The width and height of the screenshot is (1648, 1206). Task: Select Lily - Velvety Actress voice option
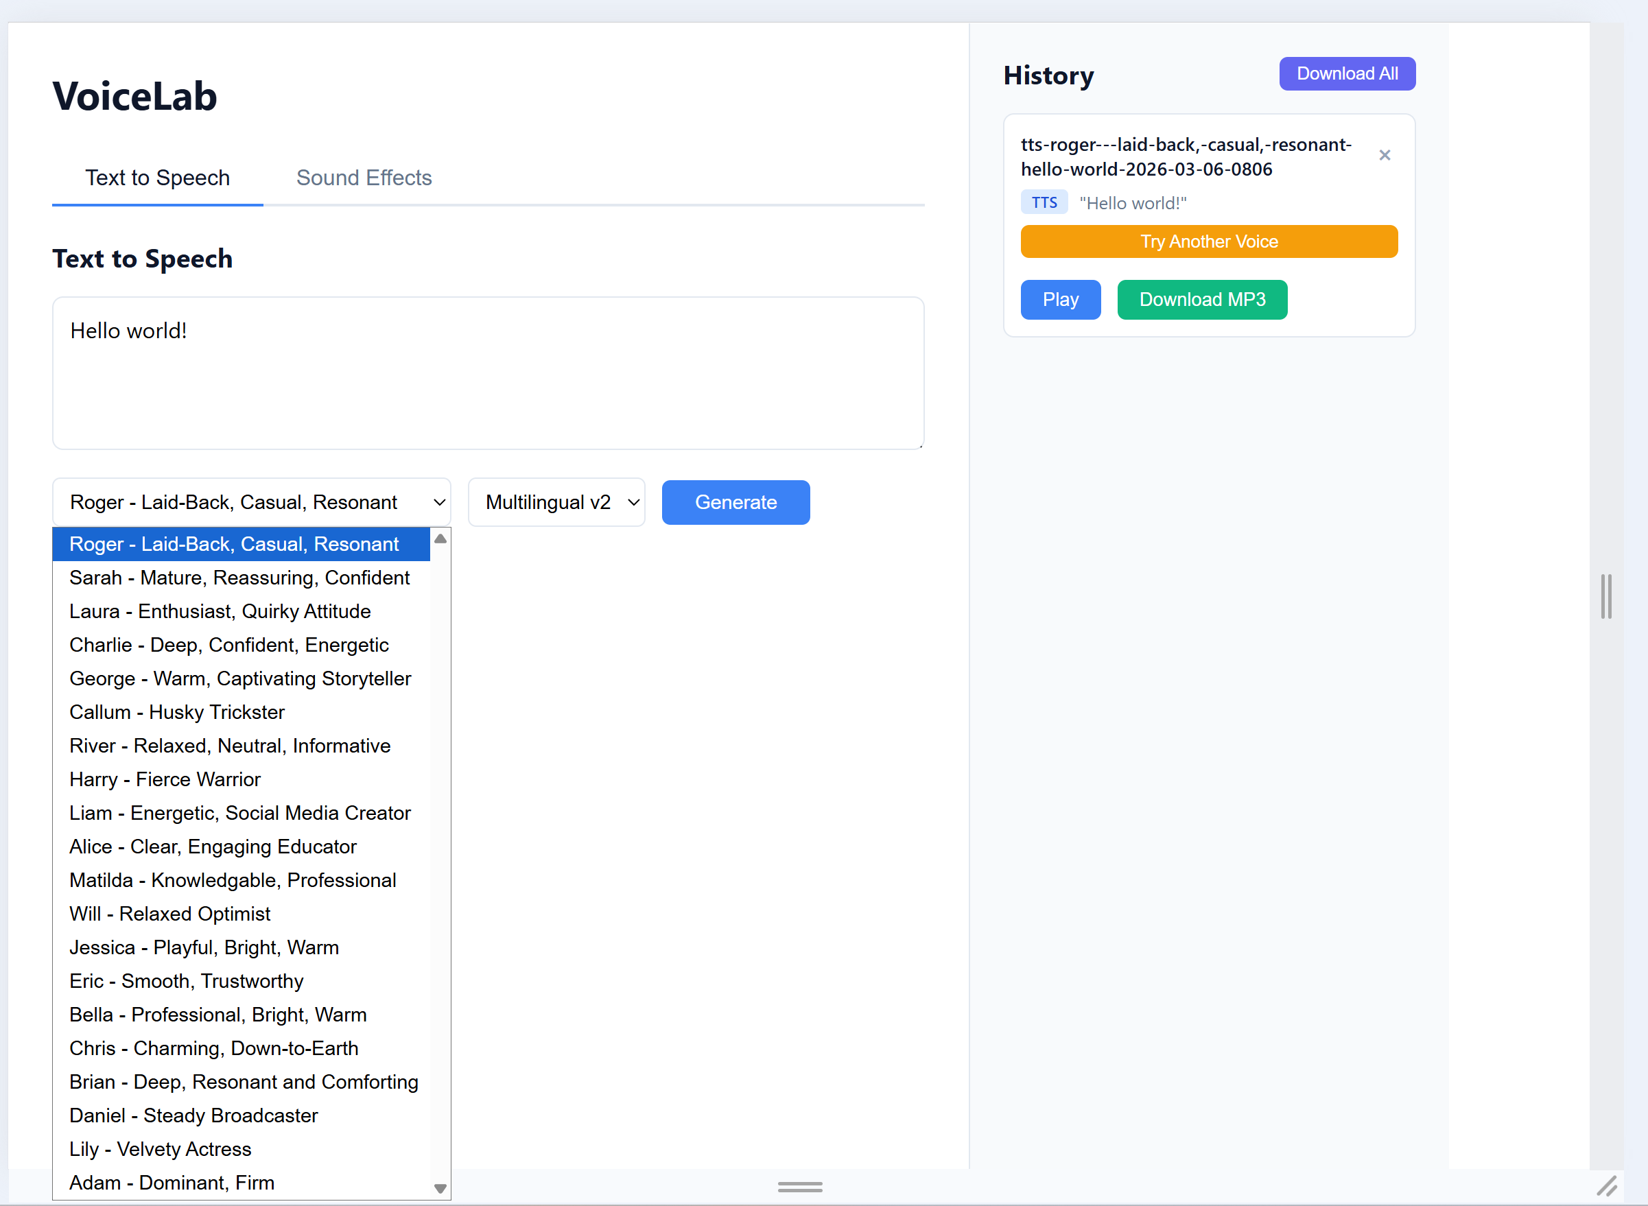[x=160, y=1149]
